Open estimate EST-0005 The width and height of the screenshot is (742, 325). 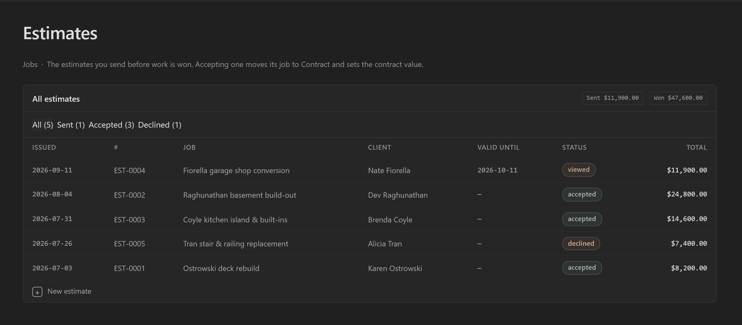[129, 244]
